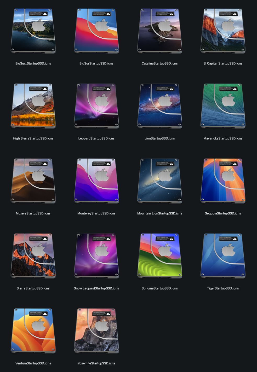Select the SequoiaStartupSSD drive icon
The width and height of the screenshot is (257, 372).
223,181
